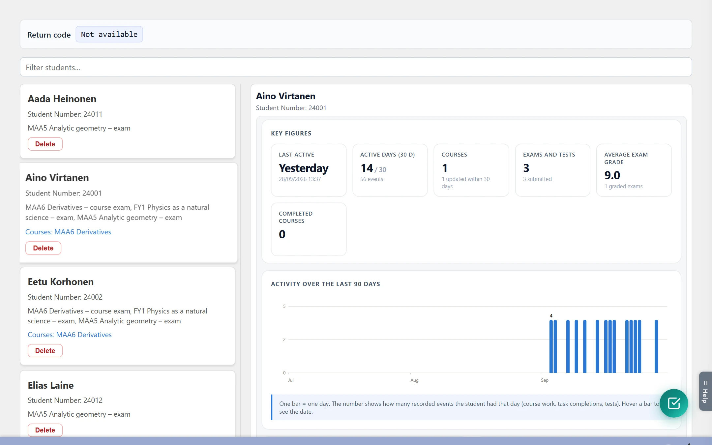The image size is (712, 445).
Task: Click the Return code label
Action: tap(49, 35)
